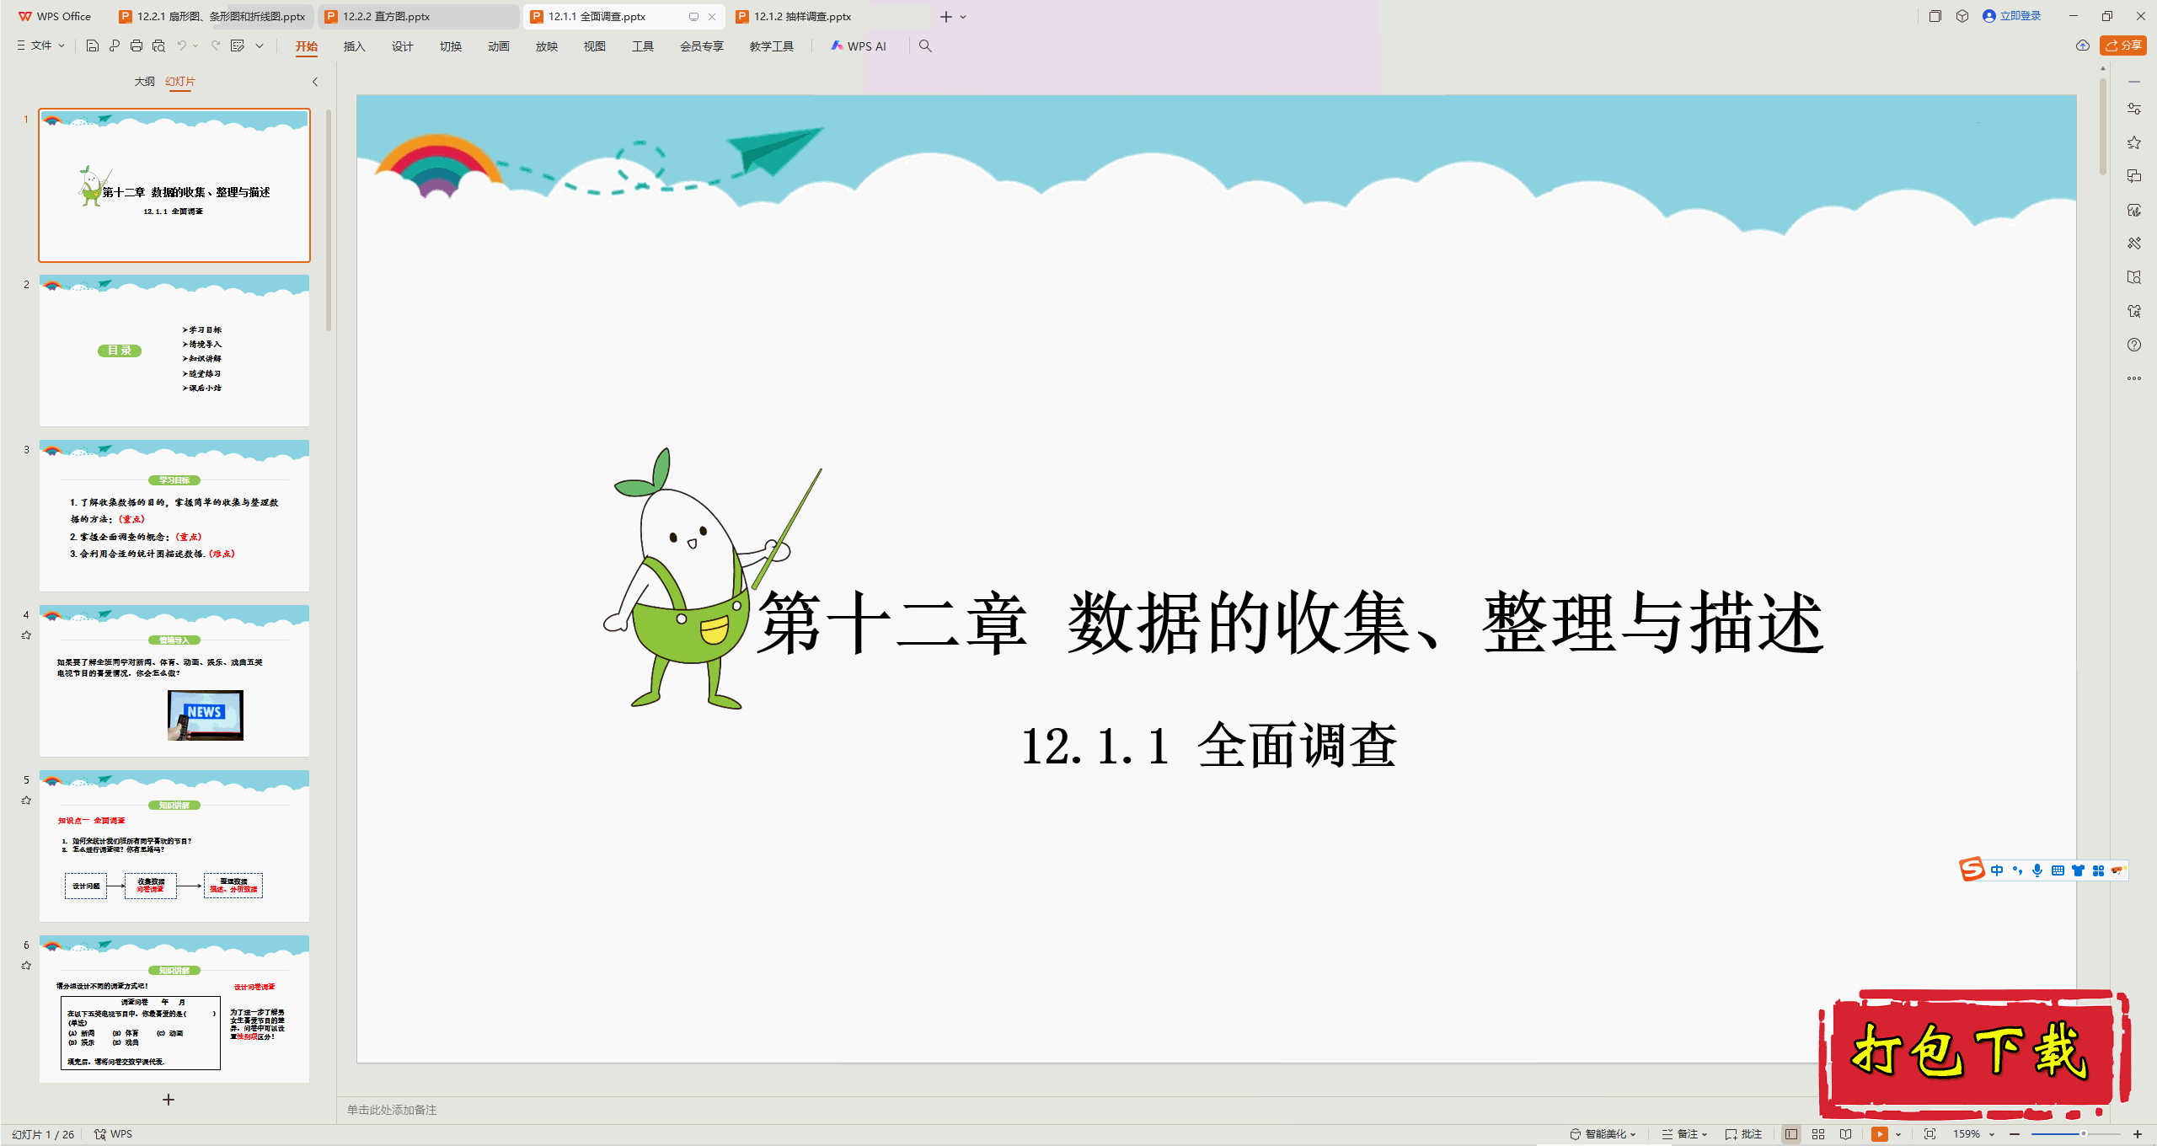The height and width of the screenshot is (1146, 2157).
Task: Switch to the 12.2.2 直方图.pptx document tab
Action: [x=419, y=16]
